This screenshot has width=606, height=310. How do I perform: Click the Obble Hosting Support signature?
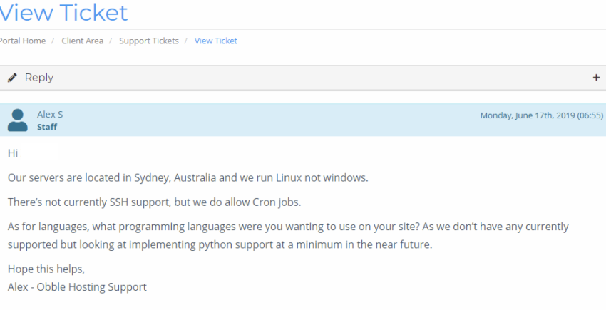[77, 286]
